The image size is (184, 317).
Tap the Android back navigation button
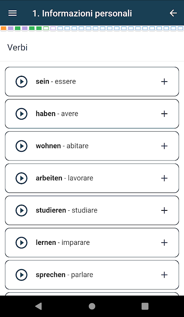38,306
